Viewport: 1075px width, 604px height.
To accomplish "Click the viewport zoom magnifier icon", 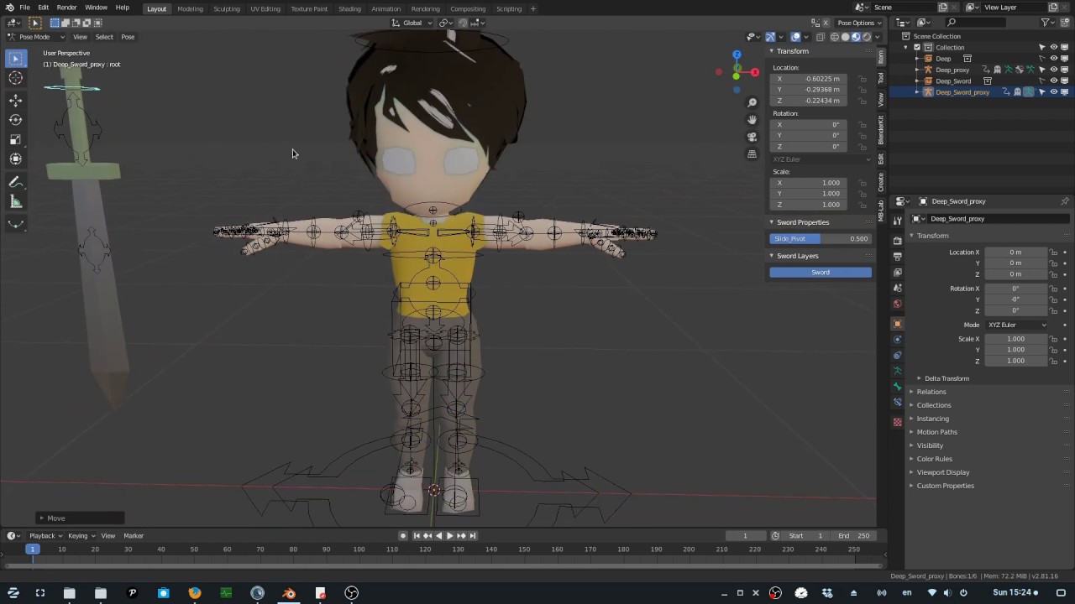I will click(752, 102).
